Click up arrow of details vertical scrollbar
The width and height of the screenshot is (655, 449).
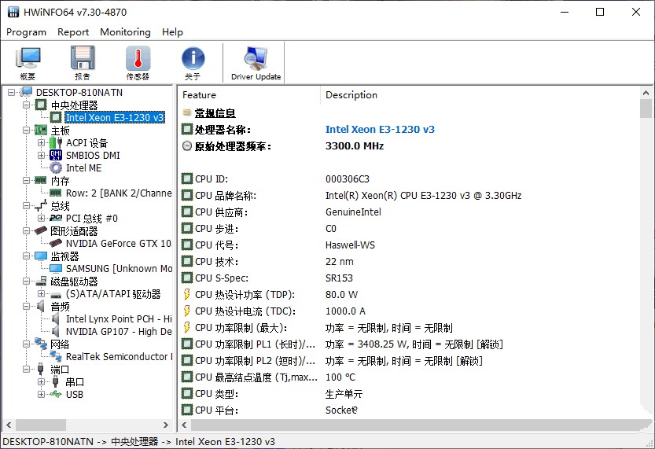click(x=646, y=93)
